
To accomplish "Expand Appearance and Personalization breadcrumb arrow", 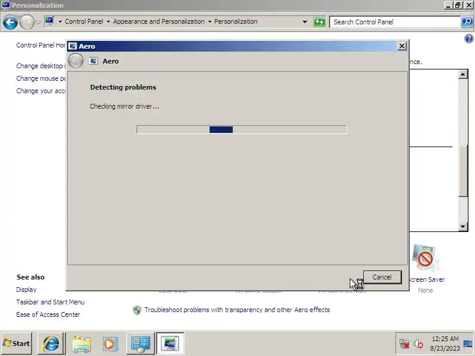I will pyautogui.click(x=210, y=22).
